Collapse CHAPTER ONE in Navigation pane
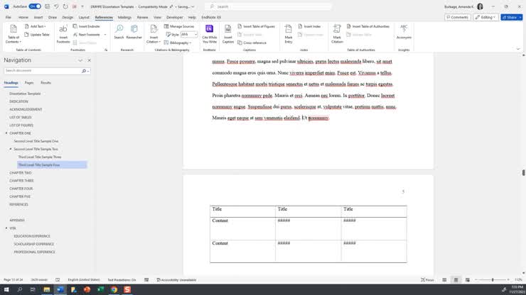The height and width of the screenshot is (295, 526). pyautogui.click(x=6, y=133)
